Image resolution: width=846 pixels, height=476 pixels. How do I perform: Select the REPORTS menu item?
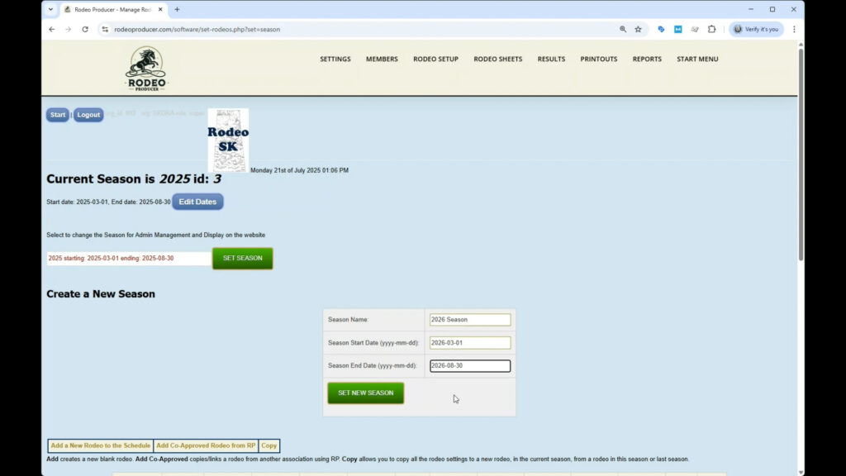(x=647, y=59)
